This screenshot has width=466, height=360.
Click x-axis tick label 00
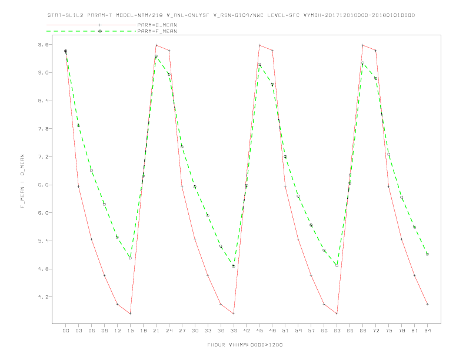[66, 331]
